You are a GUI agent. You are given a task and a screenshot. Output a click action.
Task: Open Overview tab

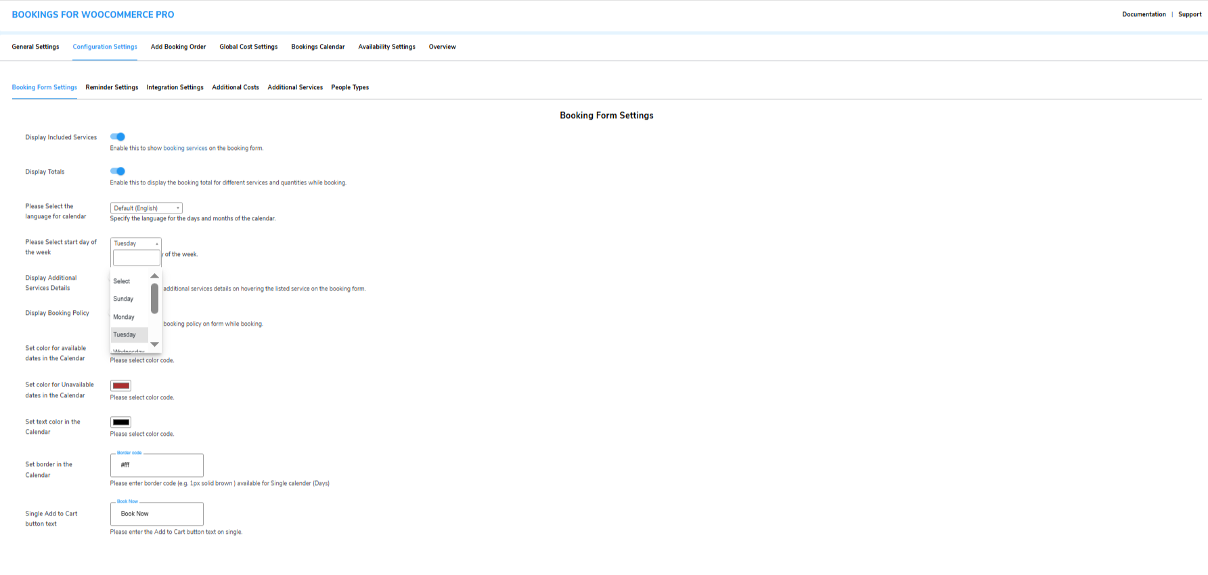point(442,47)
